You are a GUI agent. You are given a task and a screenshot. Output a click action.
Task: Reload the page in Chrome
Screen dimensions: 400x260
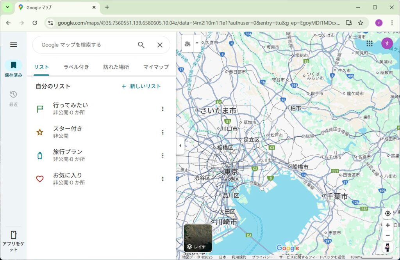click(35, 23)
